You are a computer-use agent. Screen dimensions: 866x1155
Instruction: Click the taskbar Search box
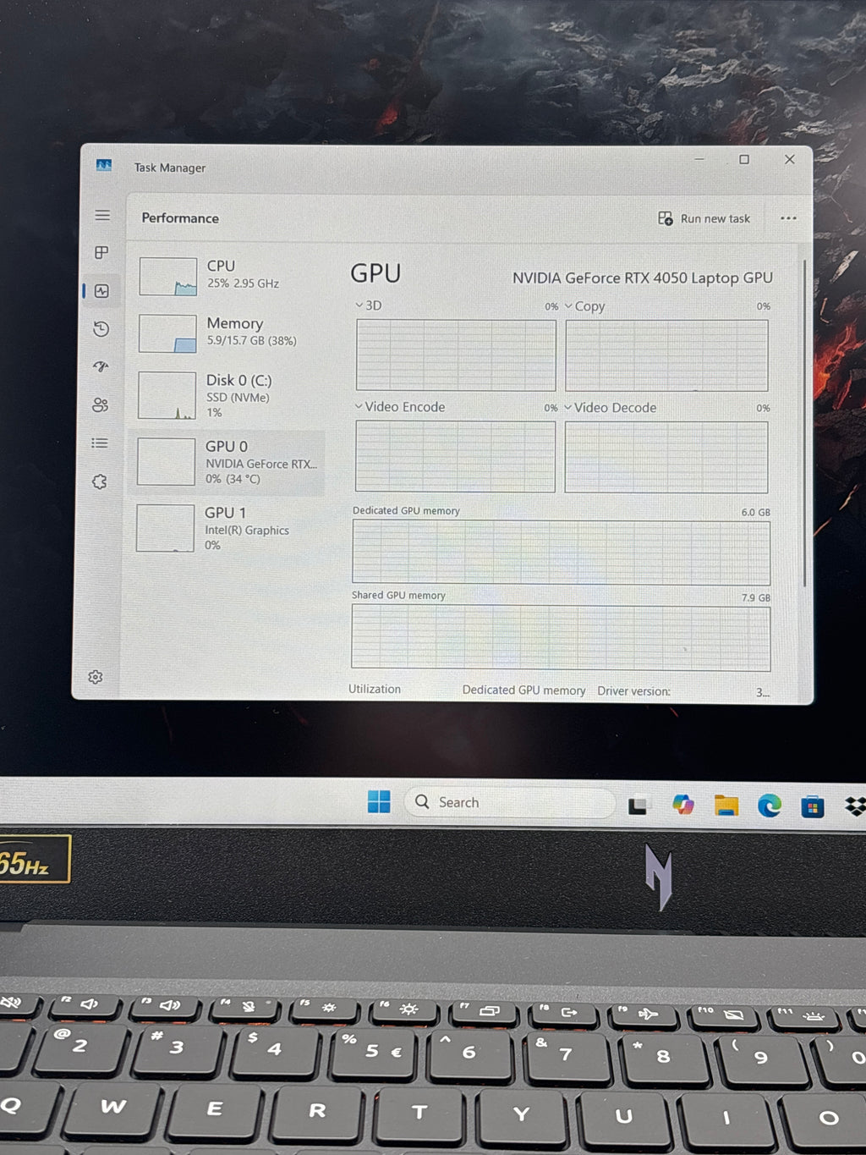(510, 802)
